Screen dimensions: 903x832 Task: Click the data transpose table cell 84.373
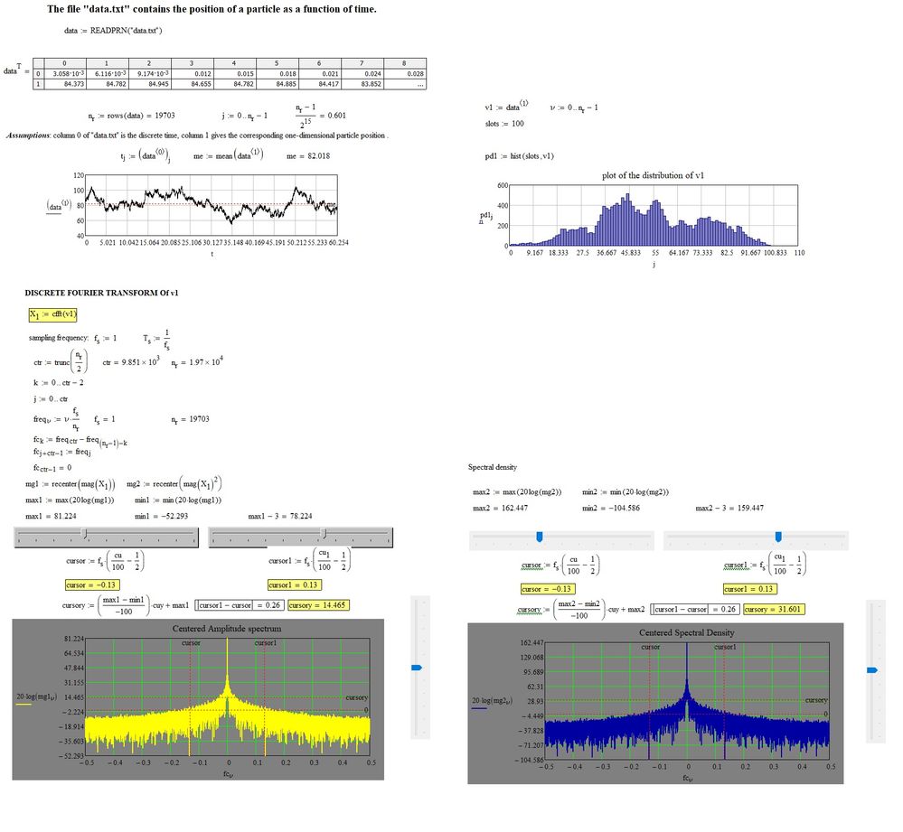[64, 84]
